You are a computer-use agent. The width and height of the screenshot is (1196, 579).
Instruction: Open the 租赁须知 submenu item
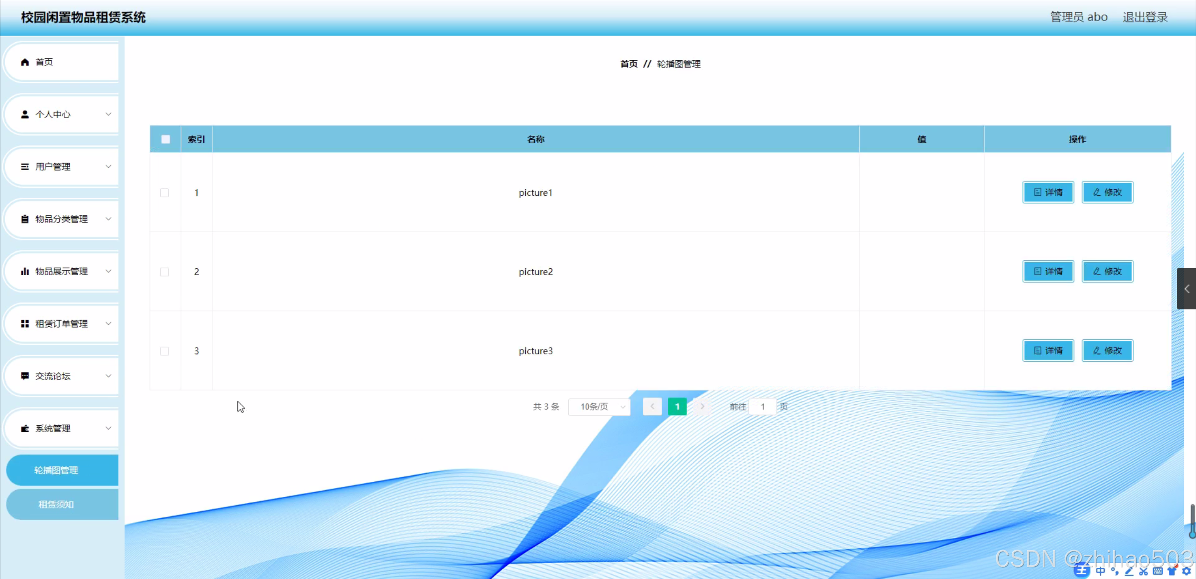click(56, 504)
